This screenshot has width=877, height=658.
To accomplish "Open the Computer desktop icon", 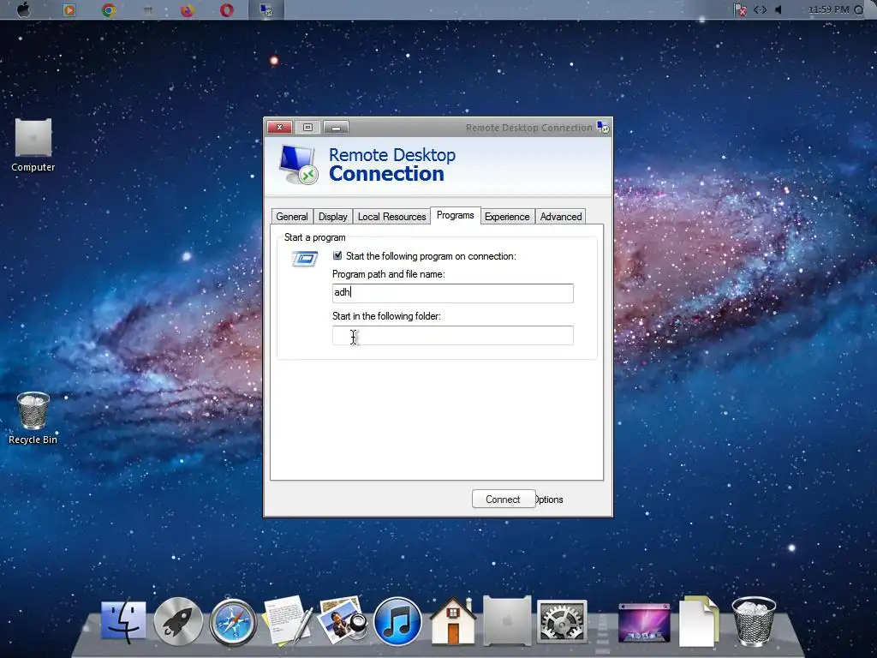I will [33, 144].
